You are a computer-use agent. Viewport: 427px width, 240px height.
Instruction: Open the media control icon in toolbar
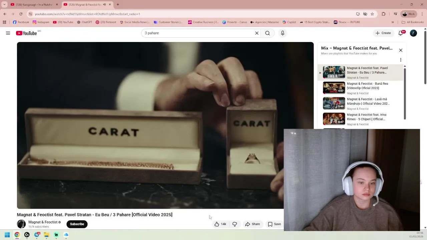[x=395, y=14]
